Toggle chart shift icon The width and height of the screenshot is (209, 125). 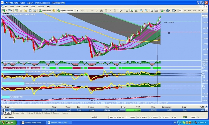156,11
